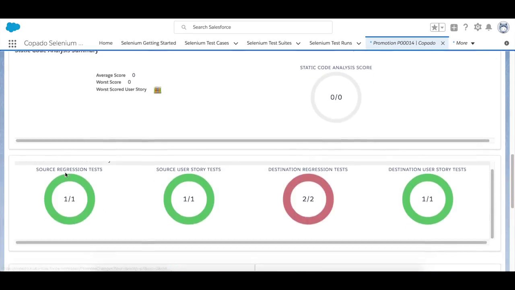
Task: Click the Destination Regression Tests heading
Action: tap(308, 169)
